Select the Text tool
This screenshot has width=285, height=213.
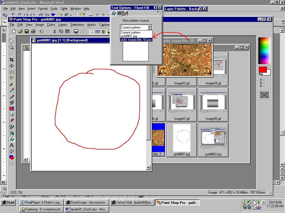[12, 145]
